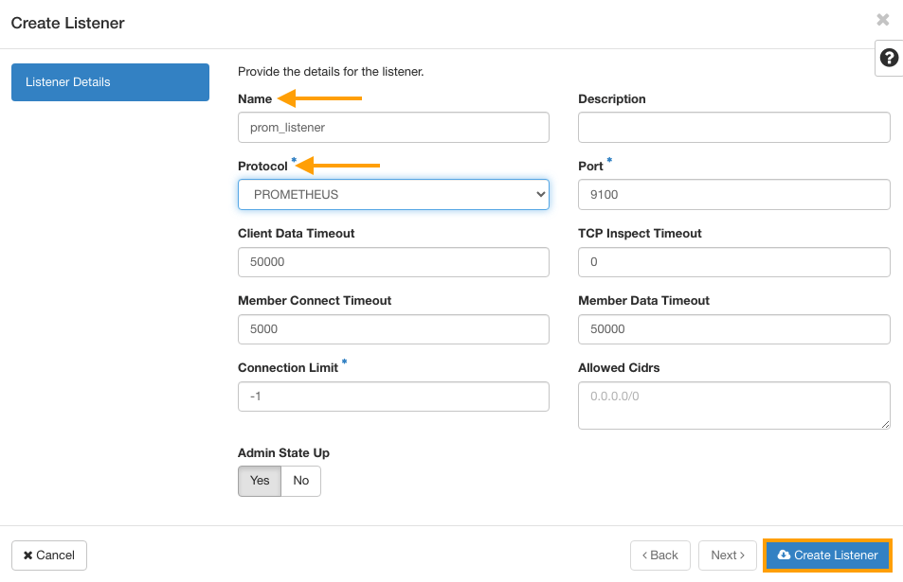Screen dimensions: 903x582
Task: Select the Port field showing 9100
Action: 733,194
